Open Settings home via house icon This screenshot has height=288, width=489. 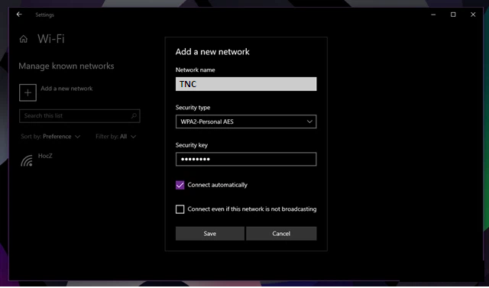24,39
